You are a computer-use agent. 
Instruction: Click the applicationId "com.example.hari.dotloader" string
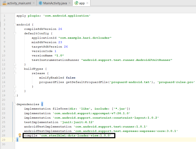coord(85,38)
